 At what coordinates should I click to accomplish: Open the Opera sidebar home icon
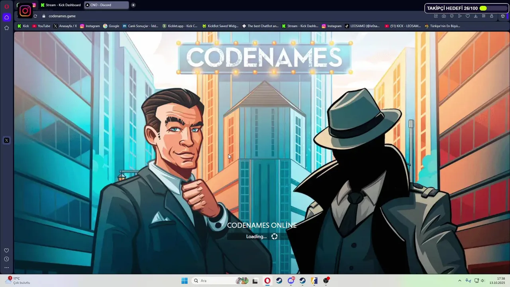(6, 17)
